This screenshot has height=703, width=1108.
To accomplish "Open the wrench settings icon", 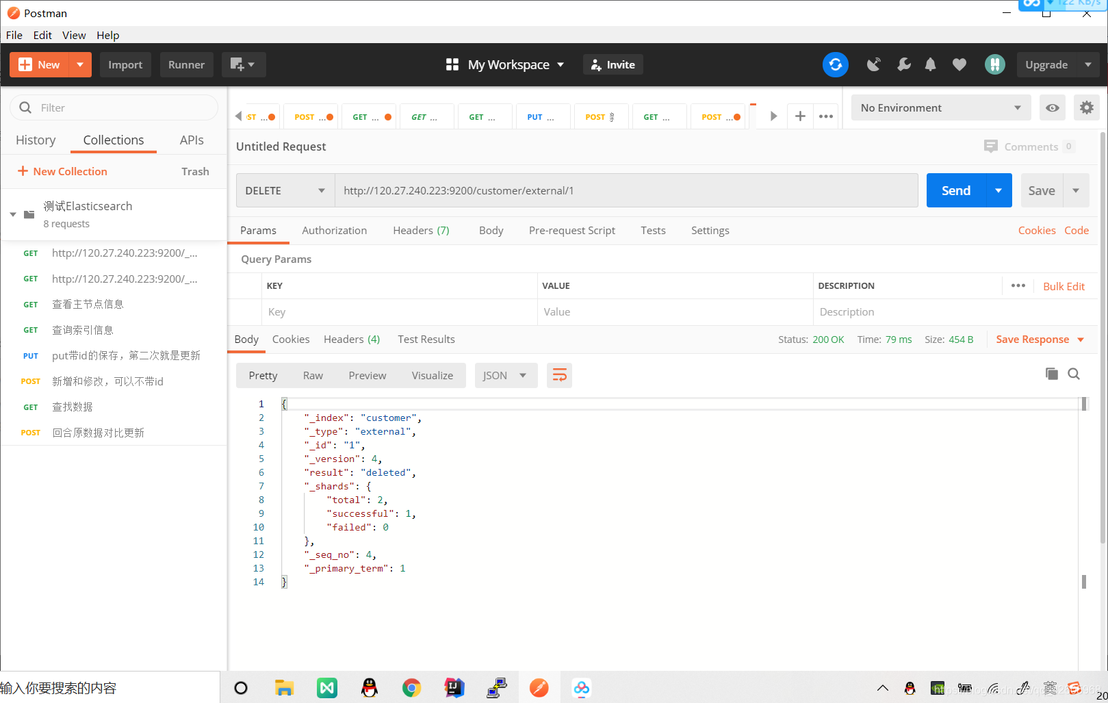I will (x=903, y=64).
